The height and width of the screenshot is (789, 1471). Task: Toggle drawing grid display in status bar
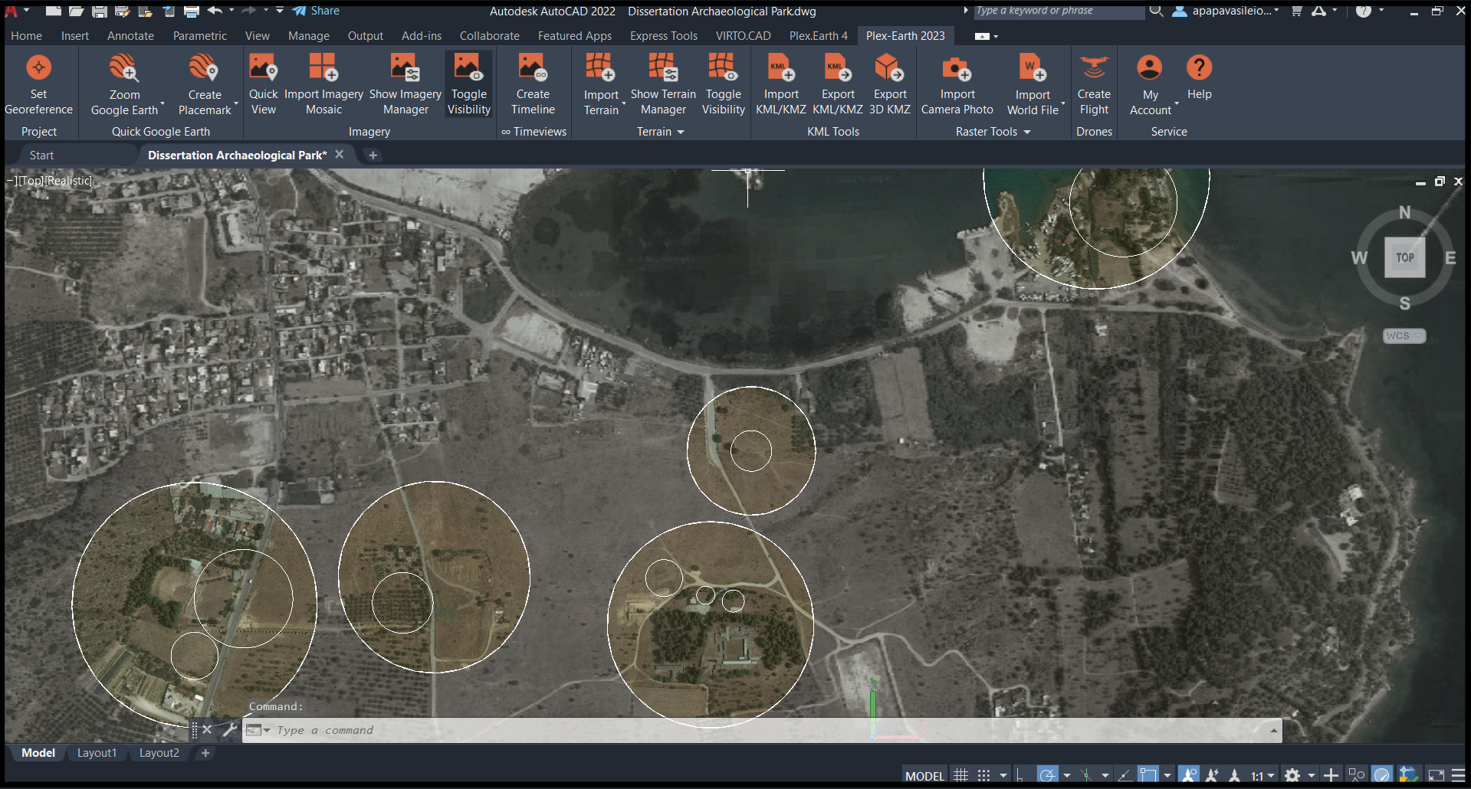coord(960,775)
